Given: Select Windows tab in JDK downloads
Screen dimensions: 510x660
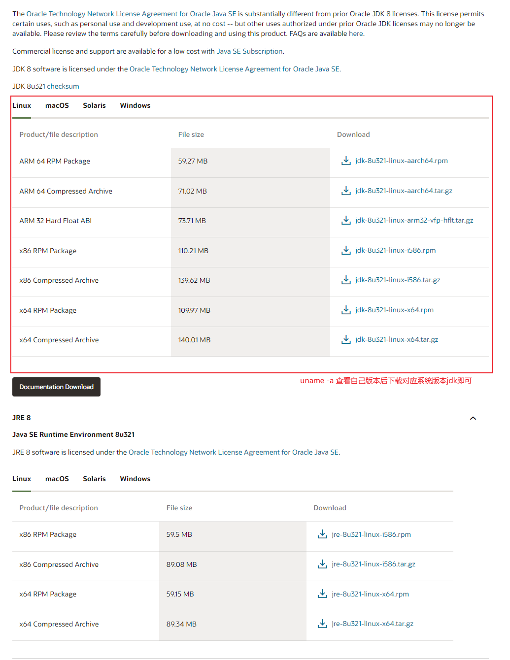Looking at the screenshot, I should click(x=135, y=105).
